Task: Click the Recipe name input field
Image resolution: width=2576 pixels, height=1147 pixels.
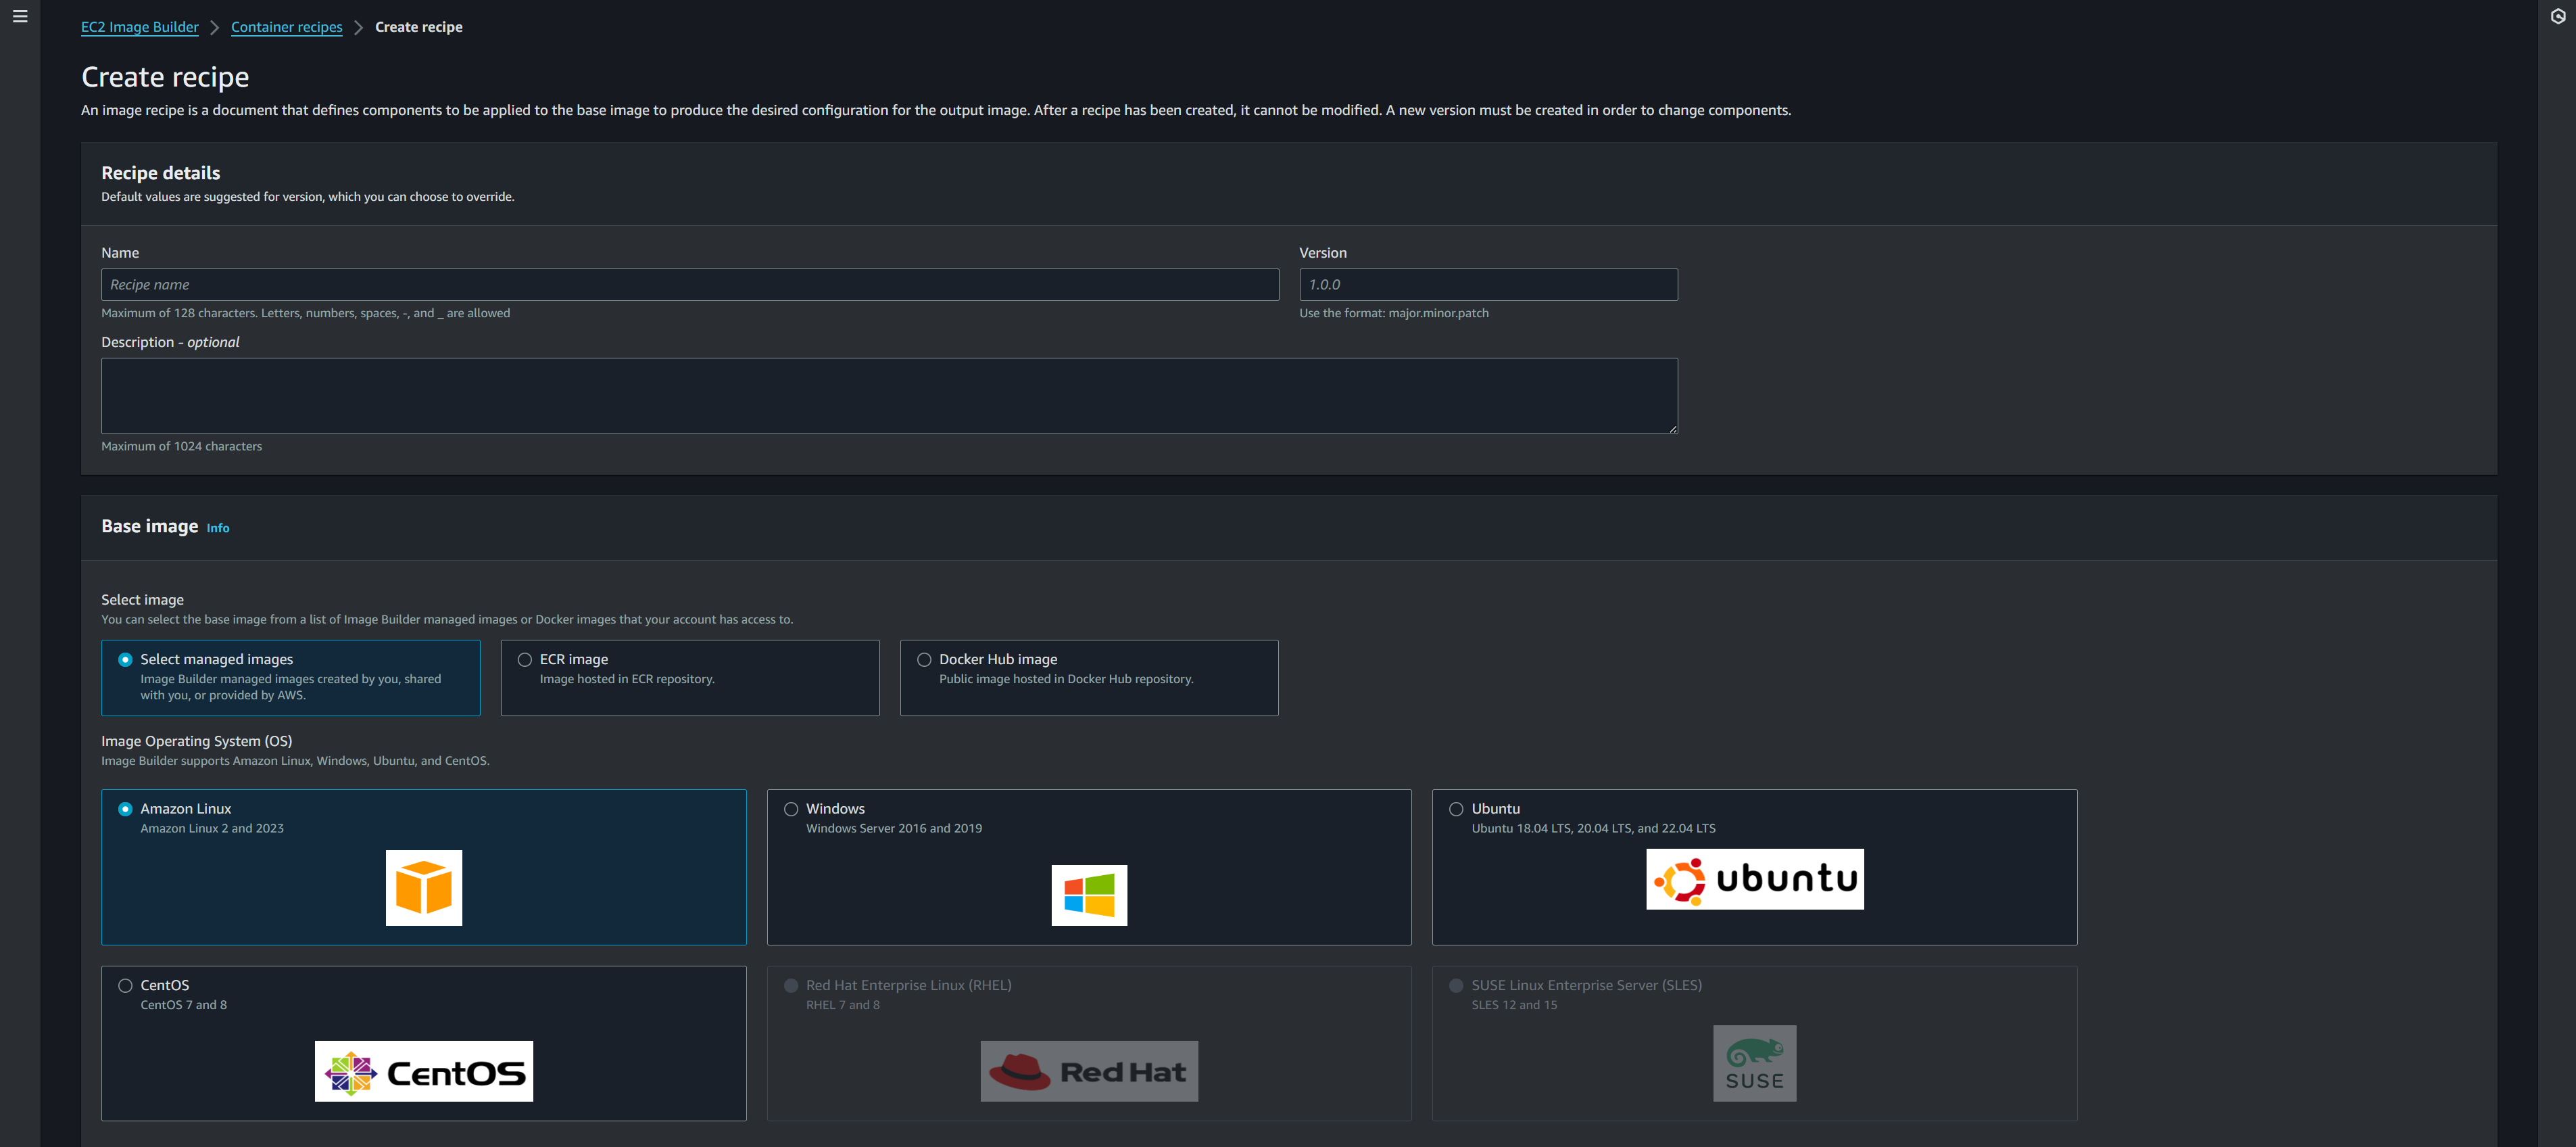Action: tap(689, 285)
